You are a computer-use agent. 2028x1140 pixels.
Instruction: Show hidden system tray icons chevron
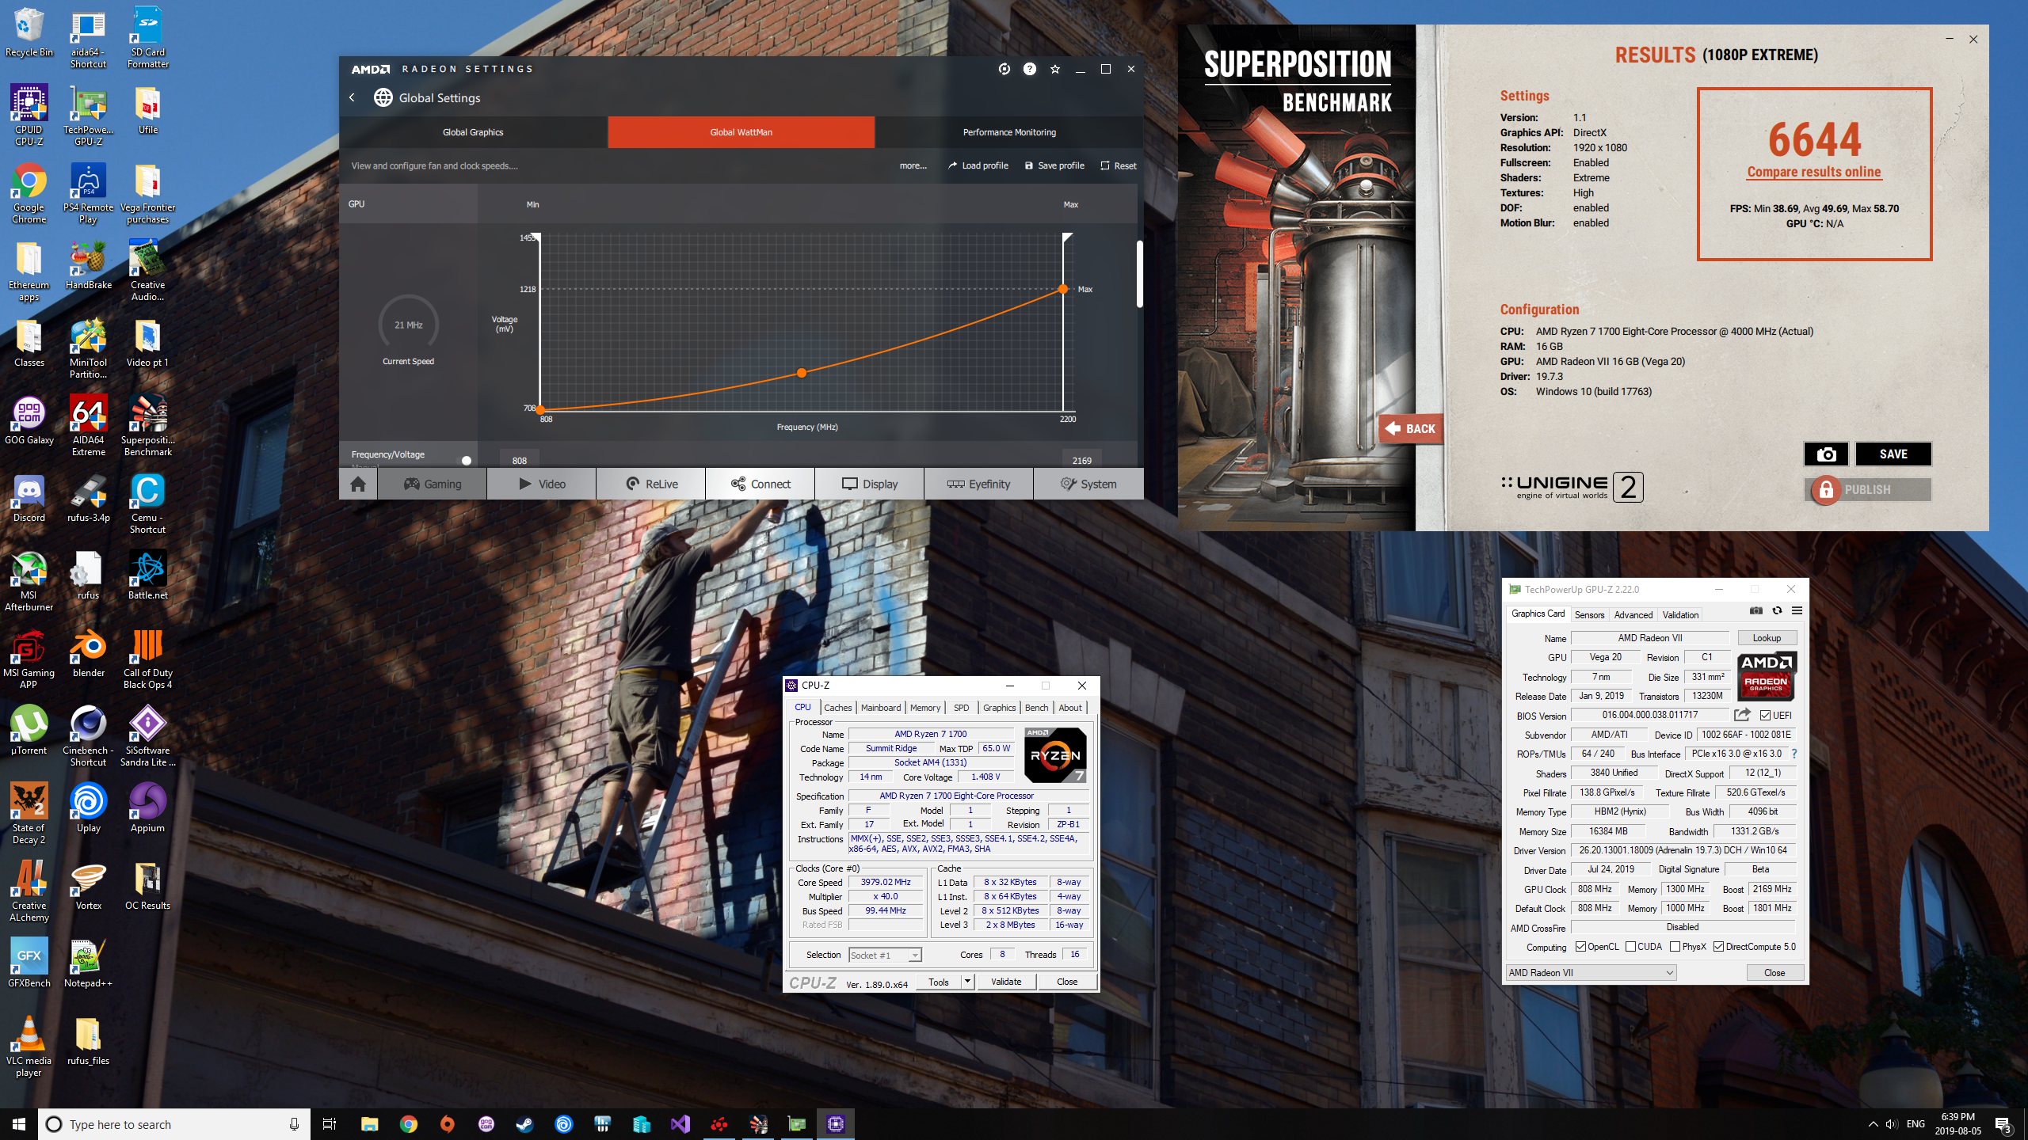1873,1124
